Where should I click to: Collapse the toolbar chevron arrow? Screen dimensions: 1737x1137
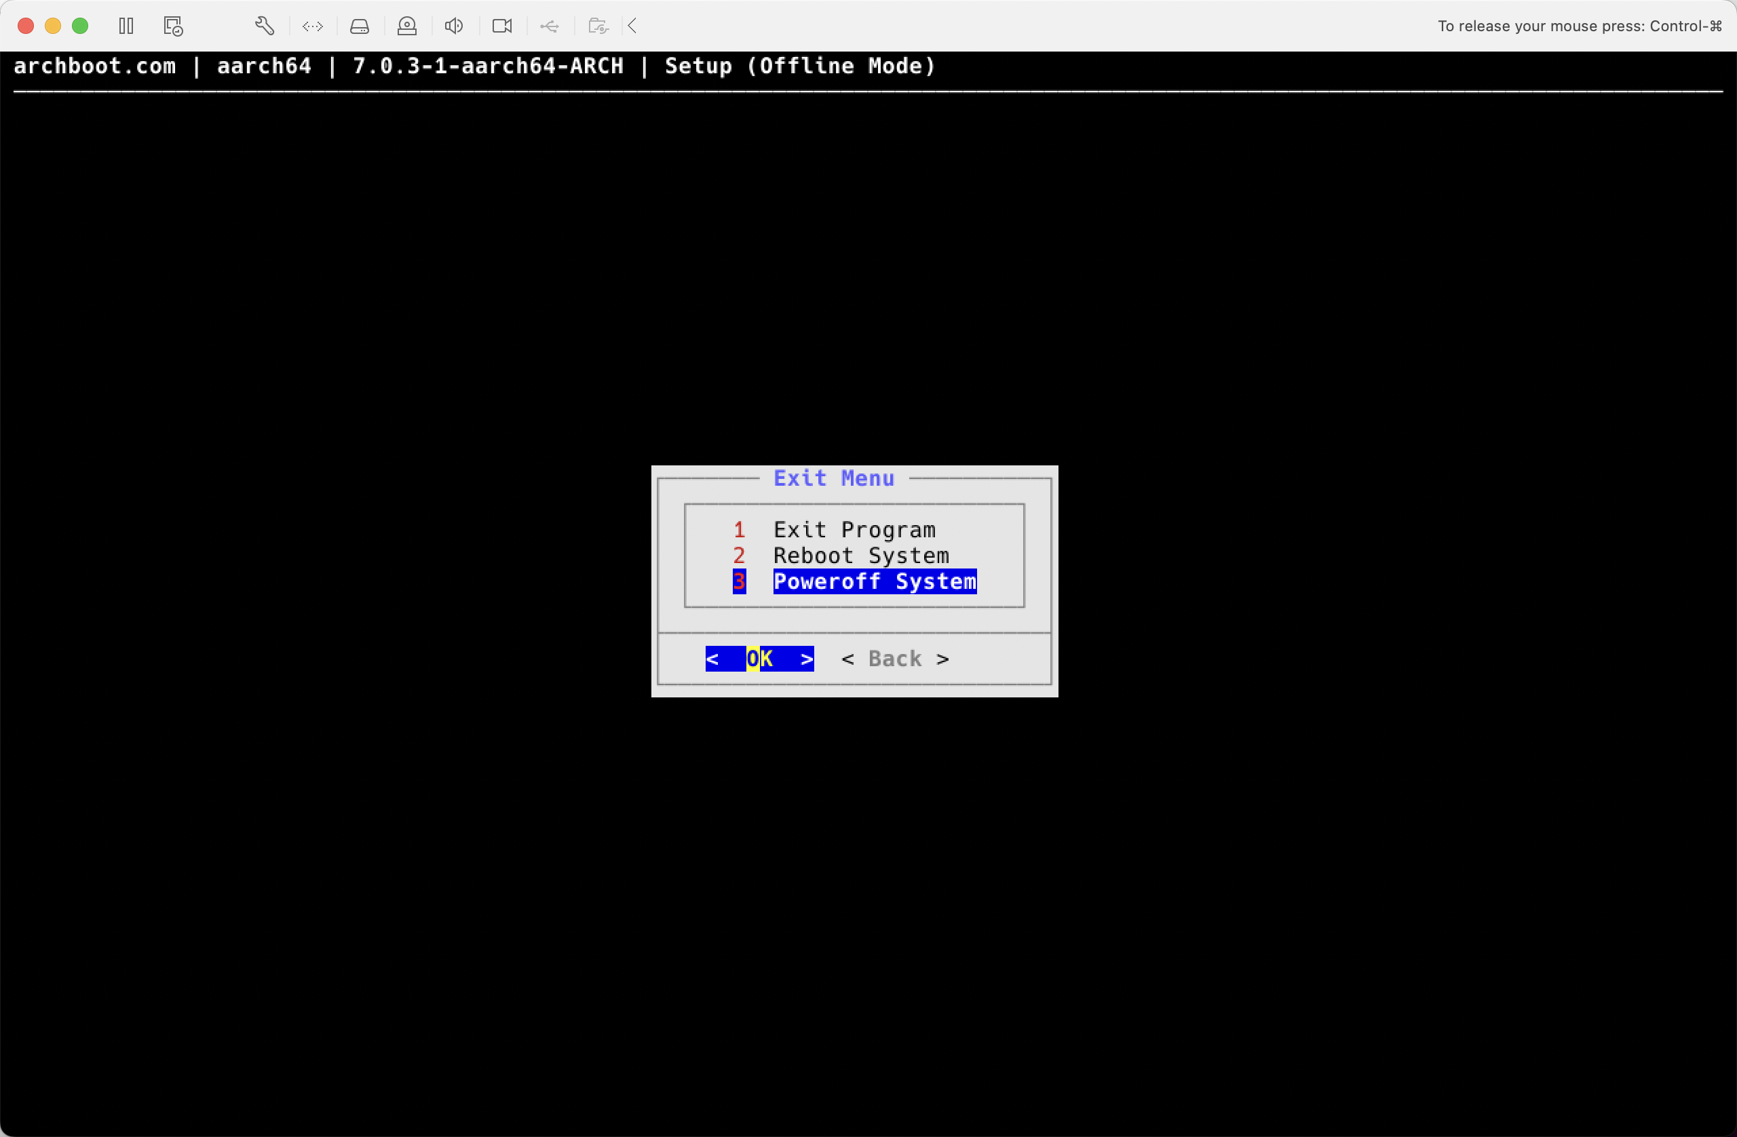point(633,26)
